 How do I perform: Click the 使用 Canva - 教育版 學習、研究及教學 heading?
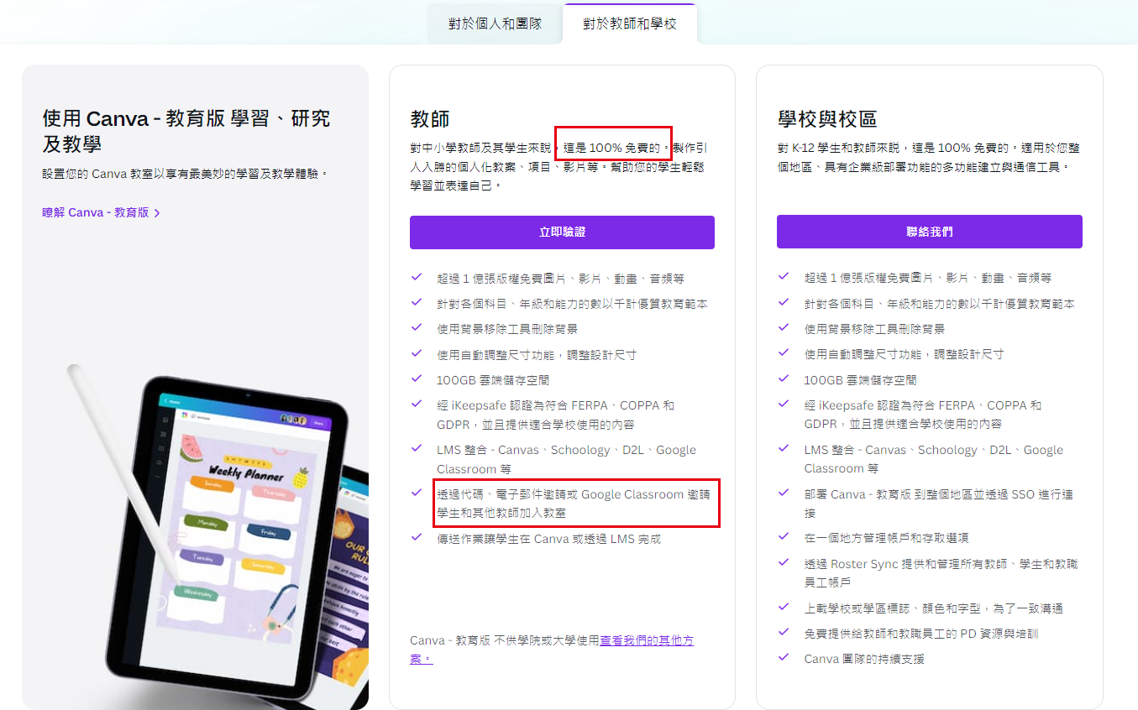(186, 131)
